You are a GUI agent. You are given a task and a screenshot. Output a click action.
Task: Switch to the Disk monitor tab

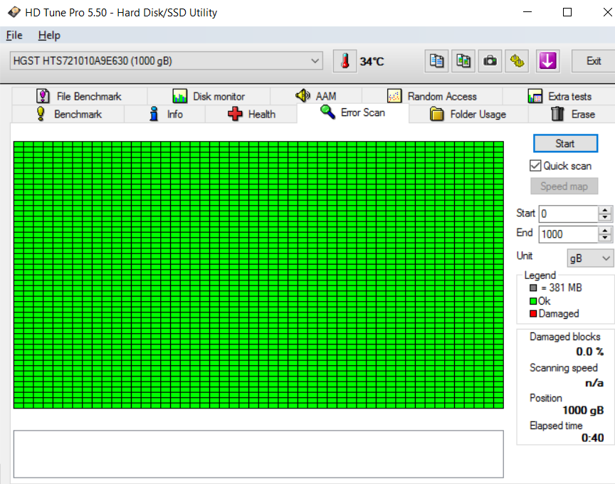[209, 96]
